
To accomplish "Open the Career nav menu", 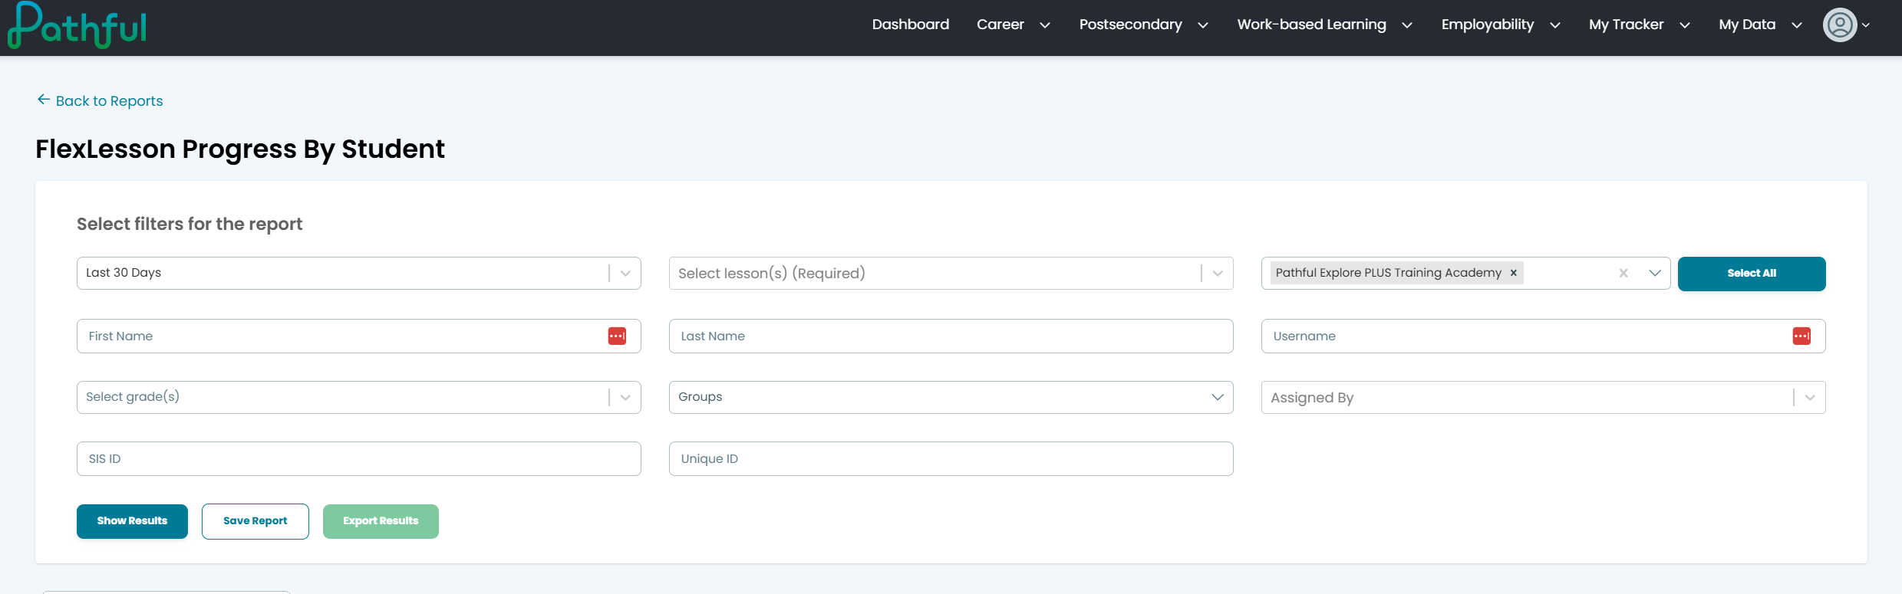I will (1000, 25).
